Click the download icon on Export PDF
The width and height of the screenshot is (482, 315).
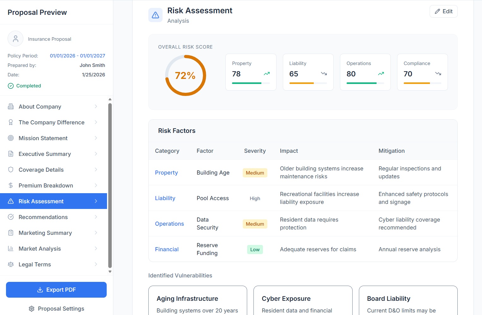pyautogui.click(x=40, y=290)
